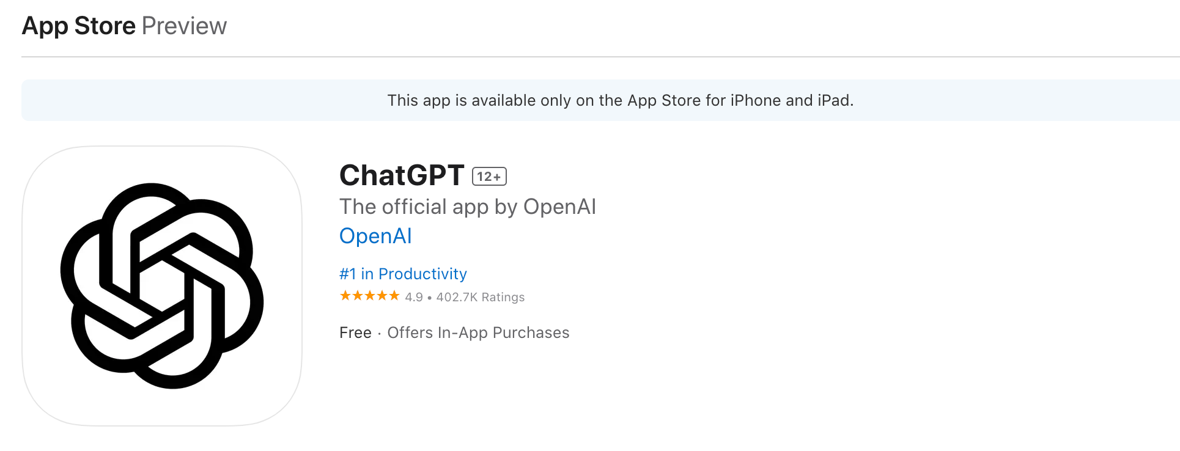Click the first star in the rating row

345,295
